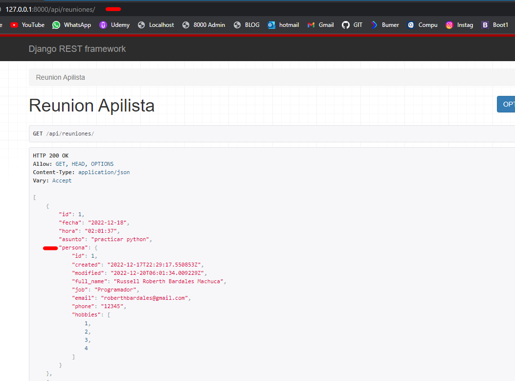515x381 pixels.
Task: Click the Django REST framework brand link
Action: coord(77,49)
